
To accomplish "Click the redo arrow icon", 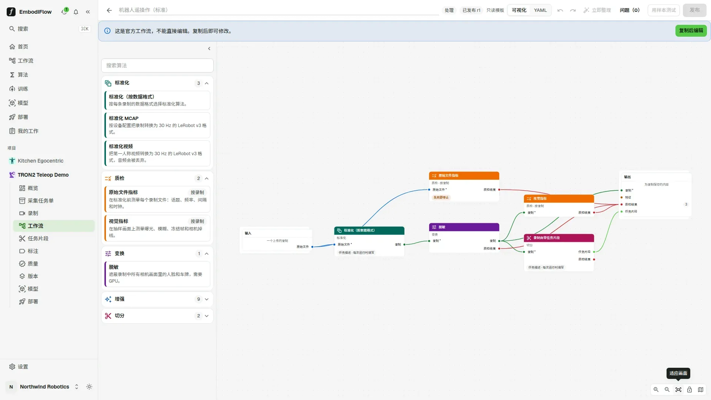I will pos(573,10).
